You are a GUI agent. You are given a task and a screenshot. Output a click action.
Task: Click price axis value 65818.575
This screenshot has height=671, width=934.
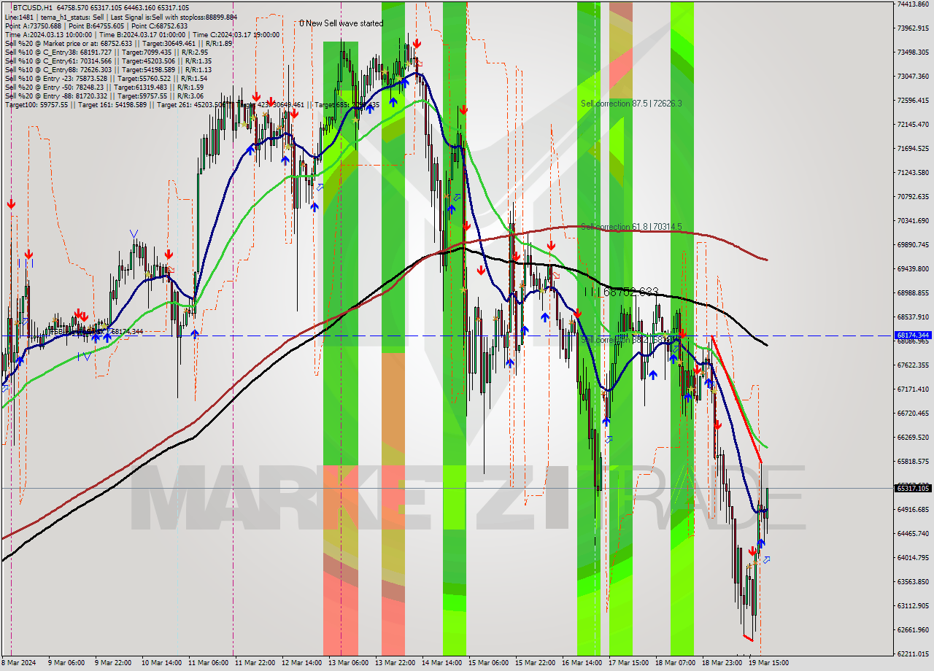point(912,461)
